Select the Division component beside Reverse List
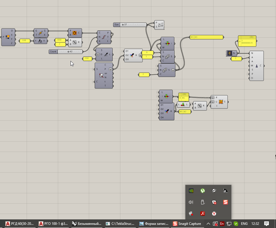Image resolution: width=276 pixels, height=228 pixels. point(199,106)
